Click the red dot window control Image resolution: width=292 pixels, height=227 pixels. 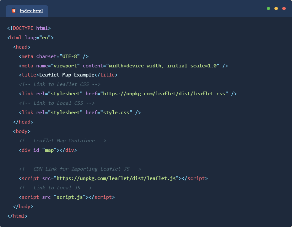[x=284, y=8]
